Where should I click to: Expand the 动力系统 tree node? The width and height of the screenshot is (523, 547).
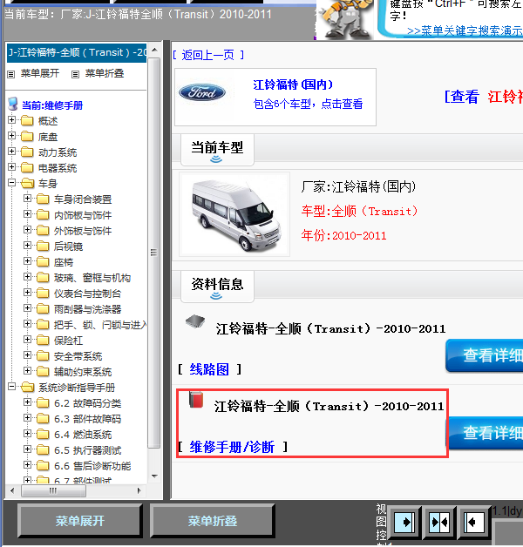(11, 151)
